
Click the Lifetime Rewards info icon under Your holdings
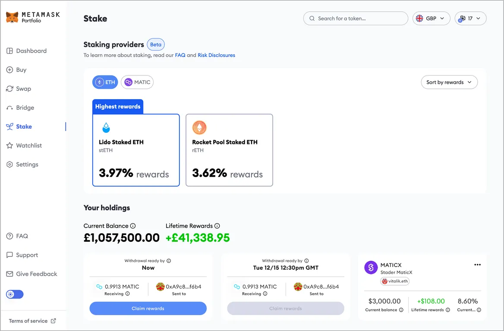[x=217, y=226]
